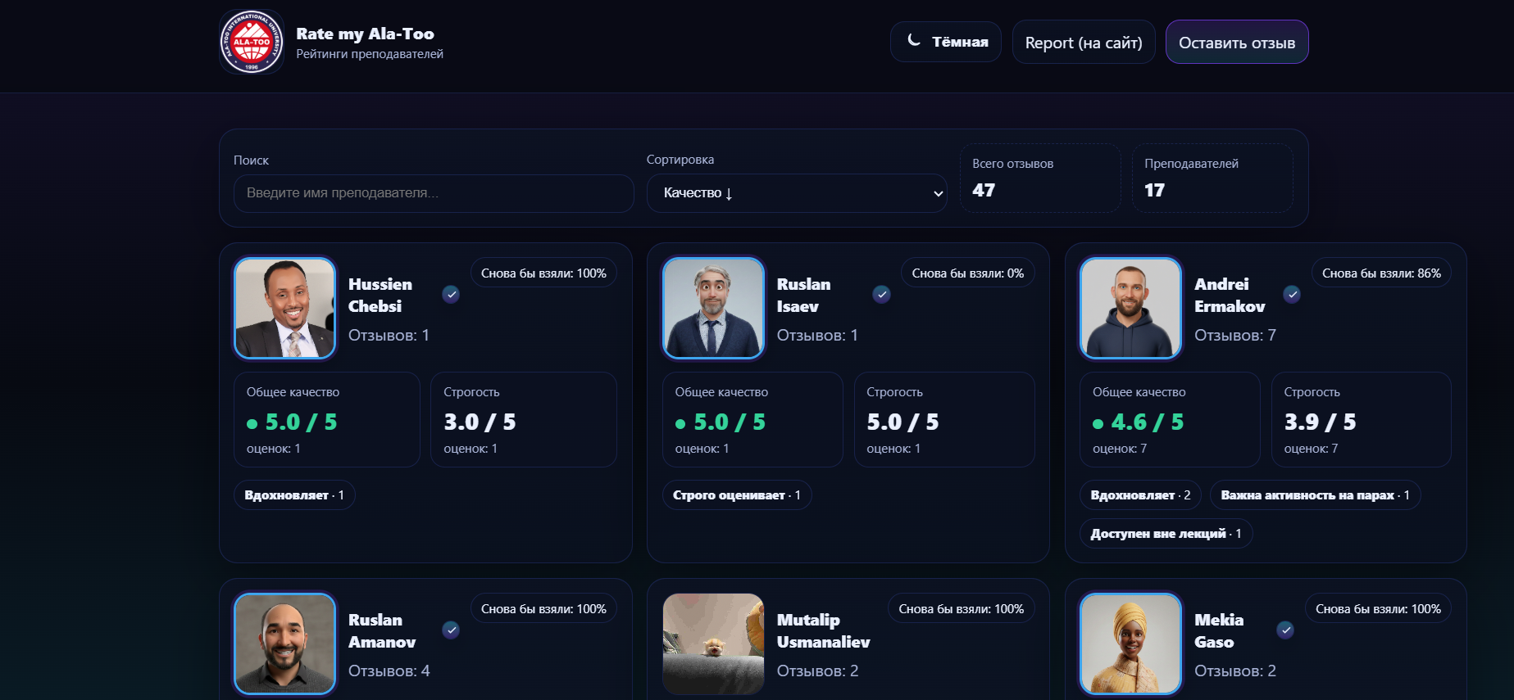
Task: Select the Ruslan Isaev name
Action: tap(804, 296)
